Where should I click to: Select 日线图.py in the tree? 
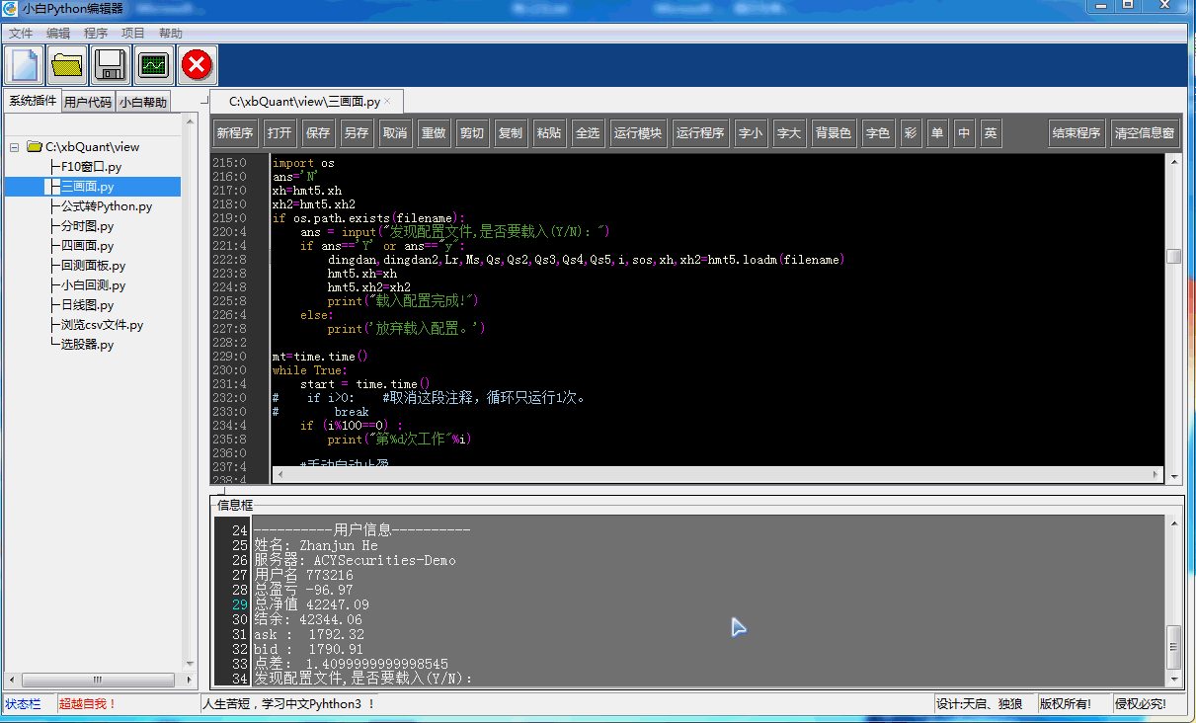[x=87, y=305]
